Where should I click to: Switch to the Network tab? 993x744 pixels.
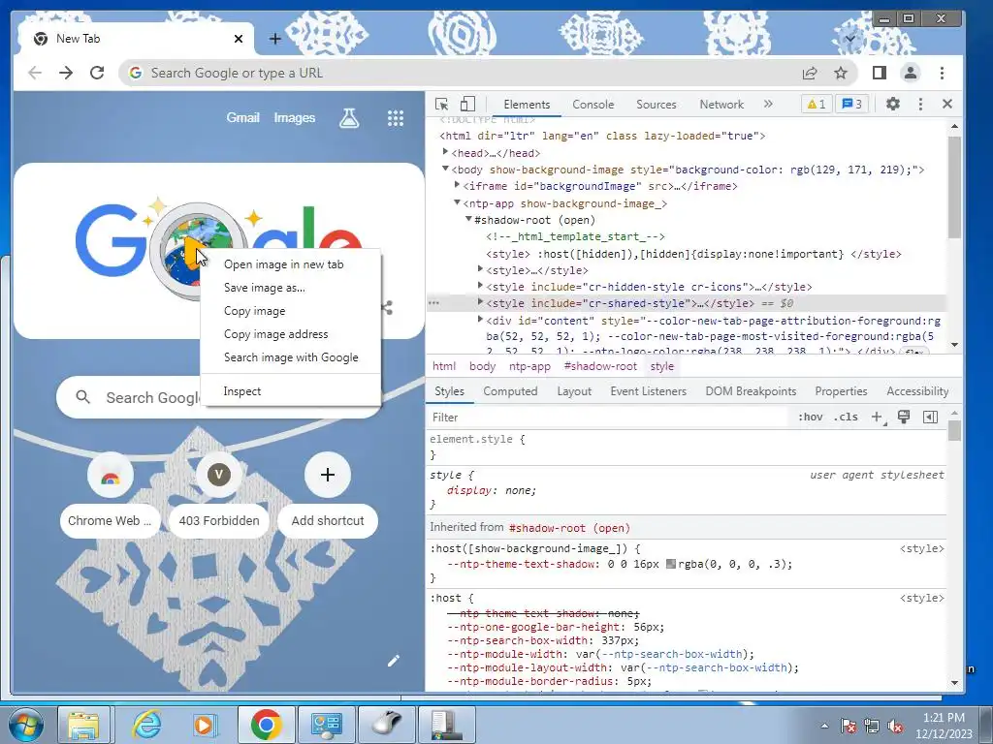pos(721,105)
